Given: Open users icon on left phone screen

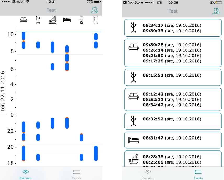Looking at the screenshot, I should [x=94, y=10].
